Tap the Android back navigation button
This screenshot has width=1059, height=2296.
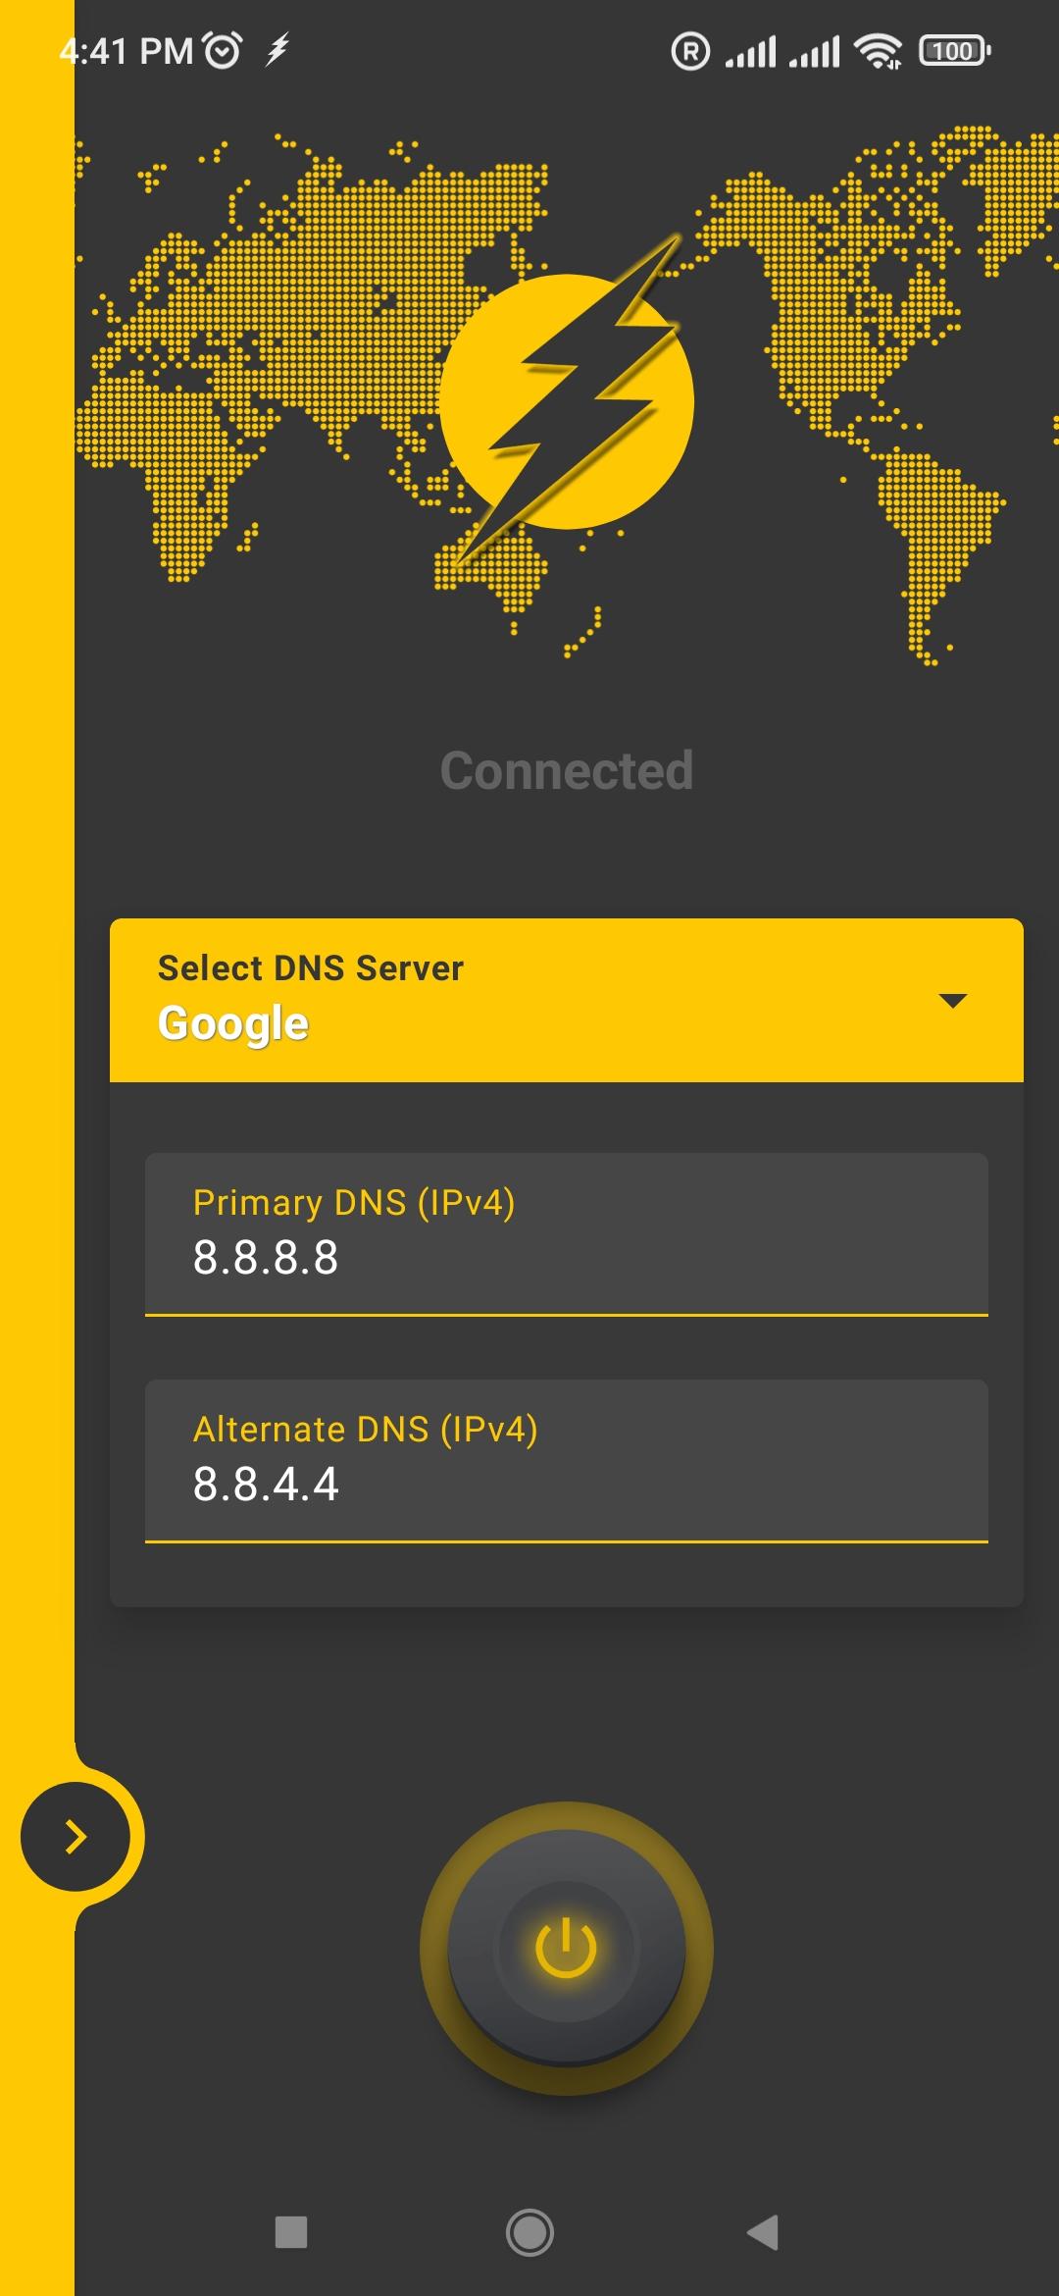tap(763, 2232)
